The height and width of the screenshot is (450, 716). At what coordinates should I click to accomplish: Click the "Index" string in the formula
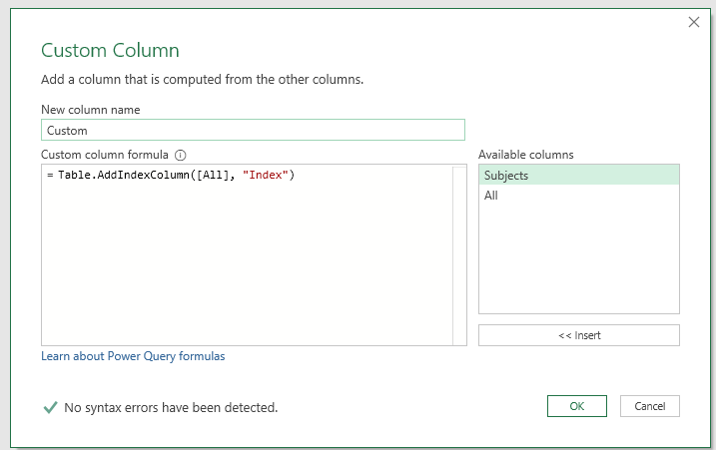click(266, 175)
